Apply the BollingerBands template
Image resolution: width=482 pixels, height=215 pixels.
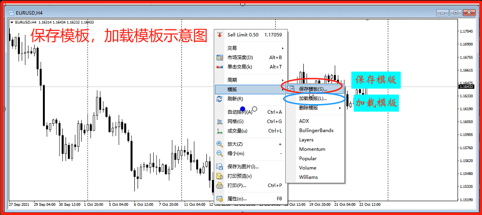point(315,130)
